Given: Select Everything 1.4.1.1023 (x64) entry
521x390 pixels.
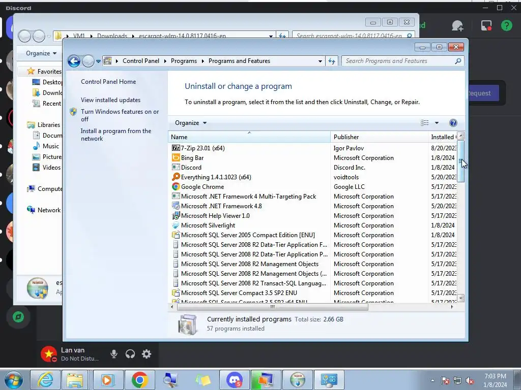Looking at the screenshot, I should tap(216, 177).
